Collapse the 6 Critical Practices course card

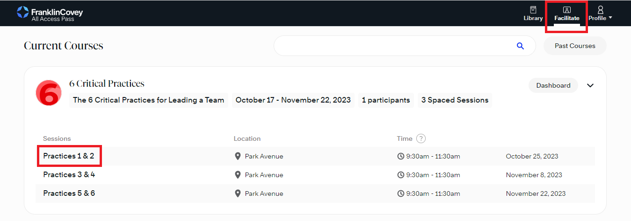click(x=590, y=85)
